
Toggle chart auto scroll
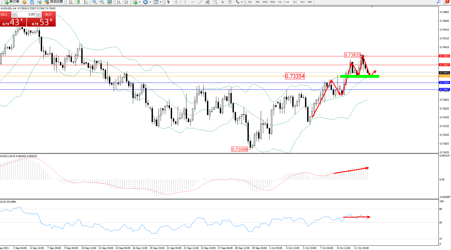coord(119,2)
